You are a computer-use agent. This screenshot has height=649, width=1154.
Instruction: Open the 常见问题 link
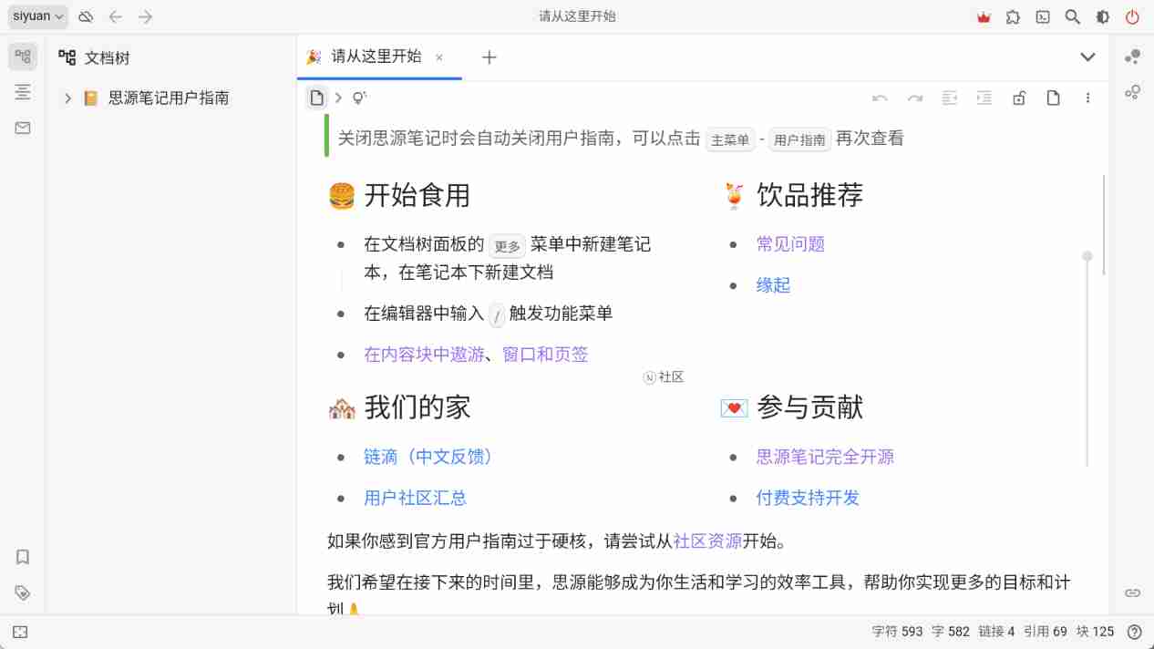click(790, 244)
